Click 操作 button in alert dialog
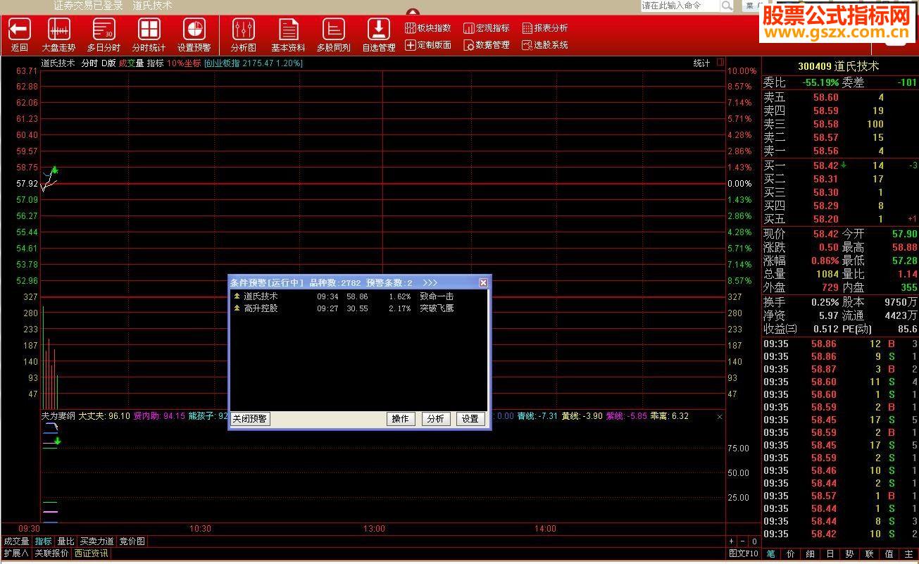The height and width of the screenshot is (564, 919). click(401, 419)
